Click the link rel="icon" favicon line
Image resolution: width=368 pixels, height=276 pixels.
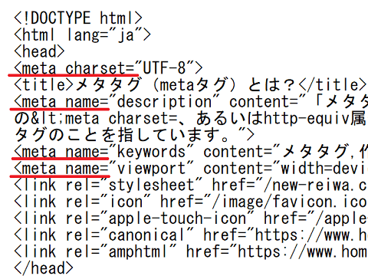[x=191, y=202]
